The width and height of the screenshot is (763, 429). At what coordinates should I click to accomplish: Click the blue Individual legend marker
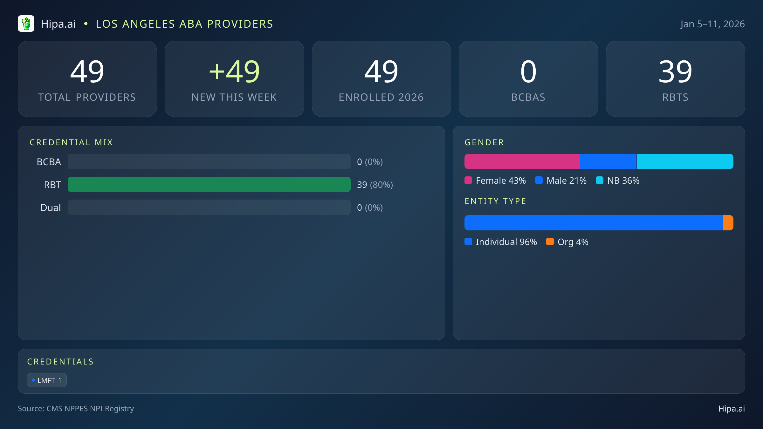(469, 242)
